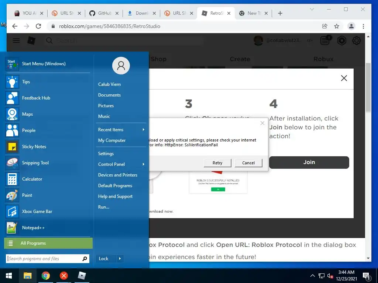Click the red X taskbar app
Screen dimensions: 378x283
pyautogui.click(x=63, y=276)
